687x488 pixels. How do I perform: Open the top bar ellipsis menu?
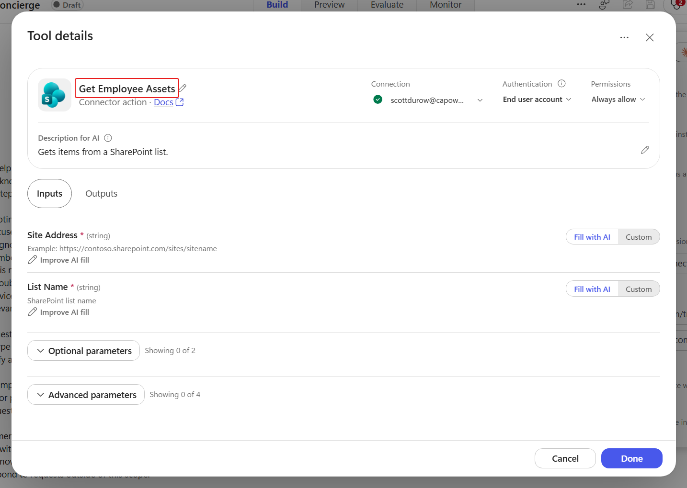click(x=581, y=4)
